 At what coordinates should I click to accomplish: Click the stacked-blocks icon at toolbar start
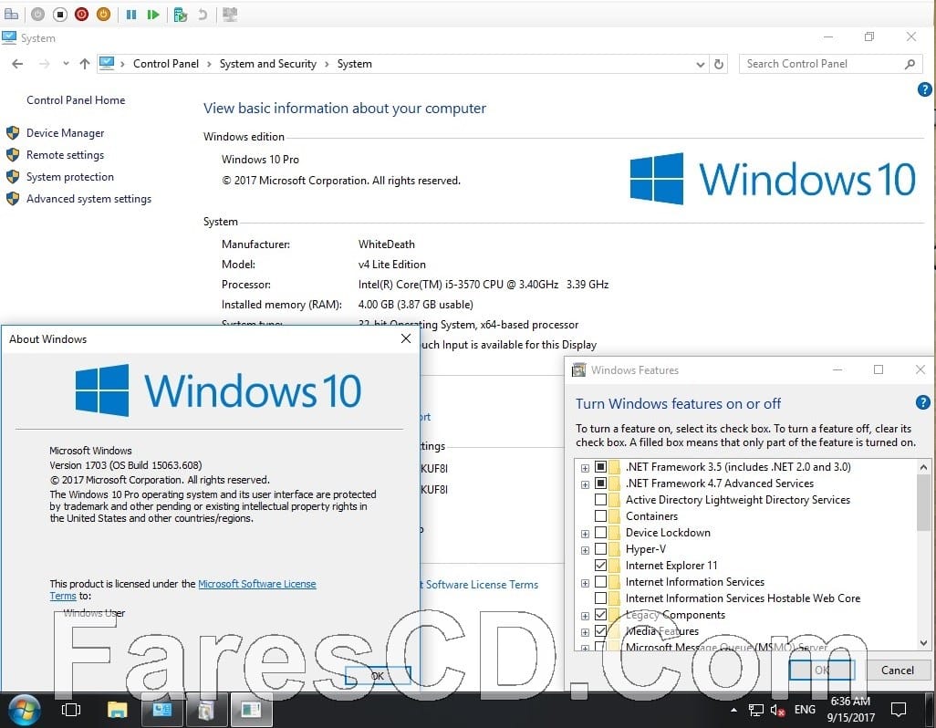click(x=11, y=14)
